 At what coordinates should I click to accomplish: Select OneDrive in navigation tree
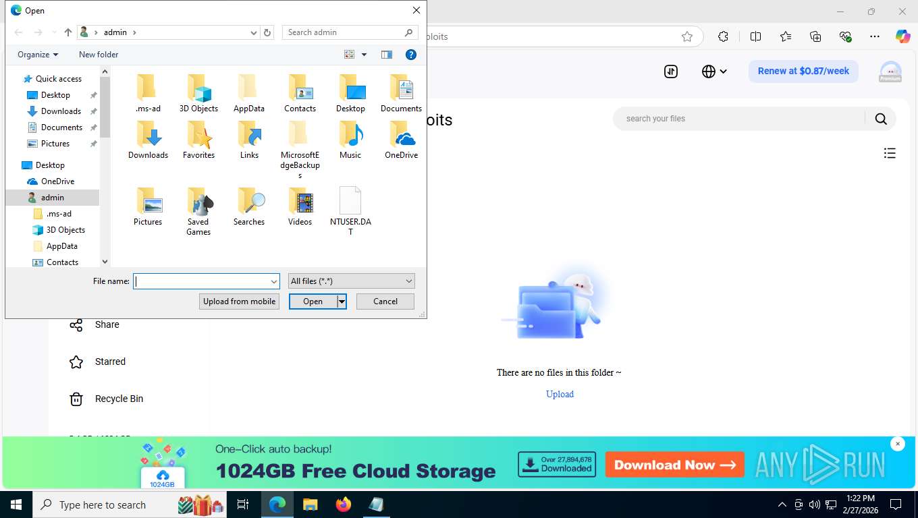point(57,181)
